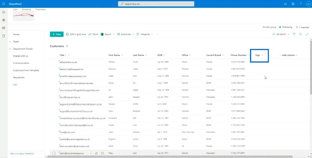
Task: Open the details pane info icon
Action: tap(300, 34)
